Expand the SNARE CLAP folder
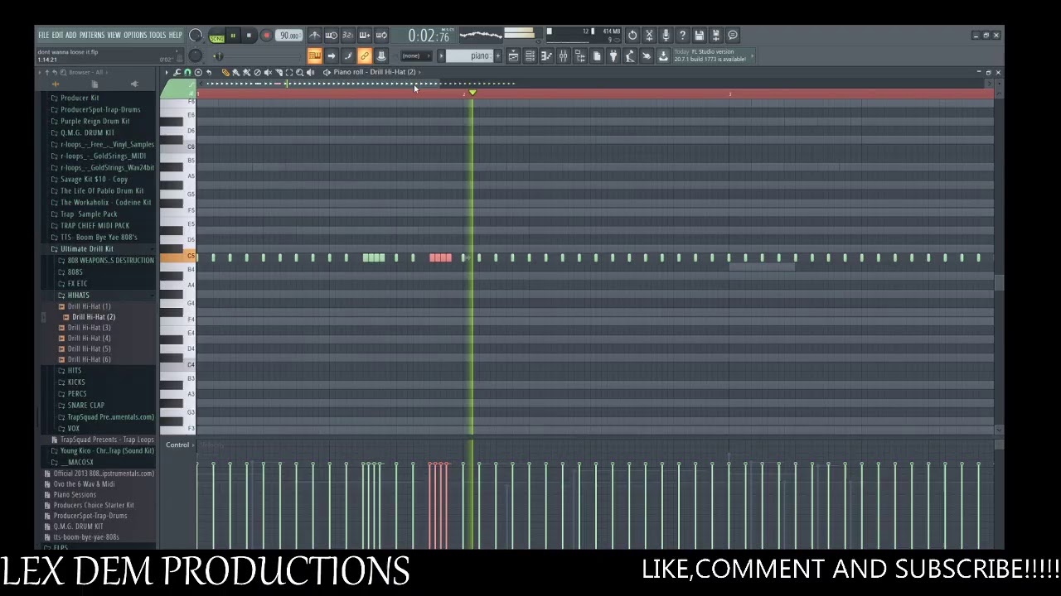The image size is (1061, 596). pos(85,405)
